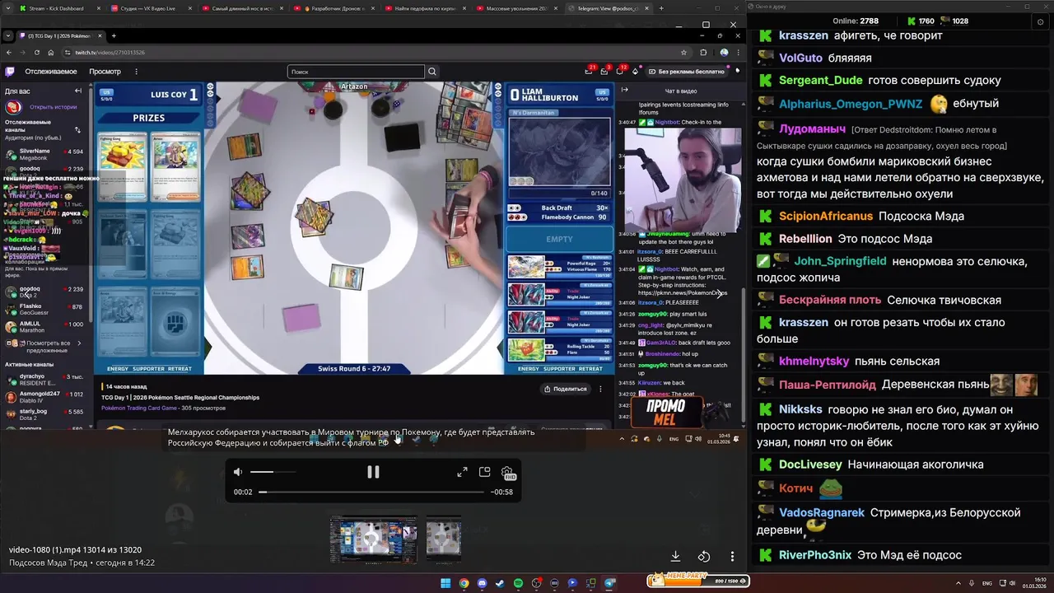The height and width of the screenshot is (593, 1054).
Task: Adjust the video player volume slider
Action: pos(273,472)
